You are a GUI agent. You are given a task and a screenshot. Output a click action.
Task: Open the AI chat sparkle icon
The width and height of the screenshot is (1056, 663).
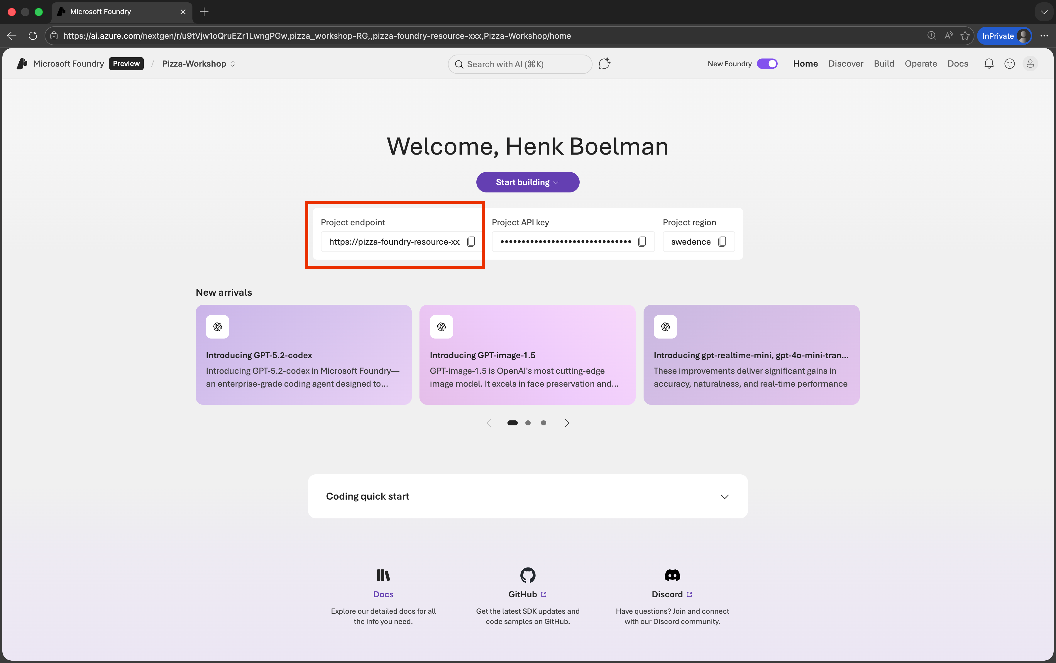point(605,64)
